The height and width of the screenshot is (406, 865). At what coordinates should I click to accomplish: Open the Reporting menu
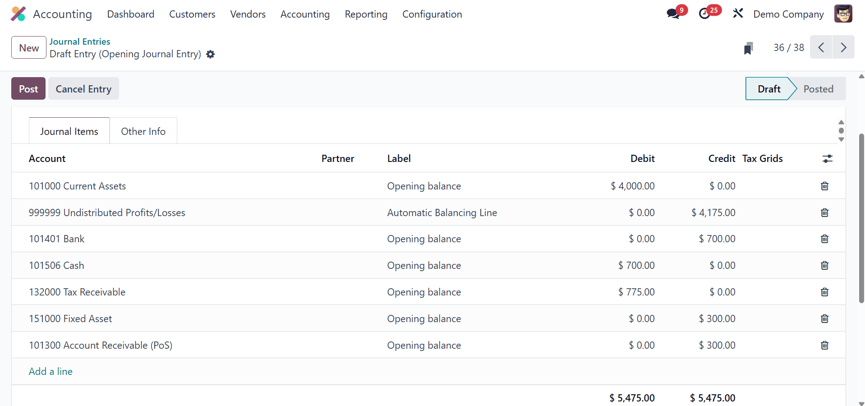click(366, 14)
